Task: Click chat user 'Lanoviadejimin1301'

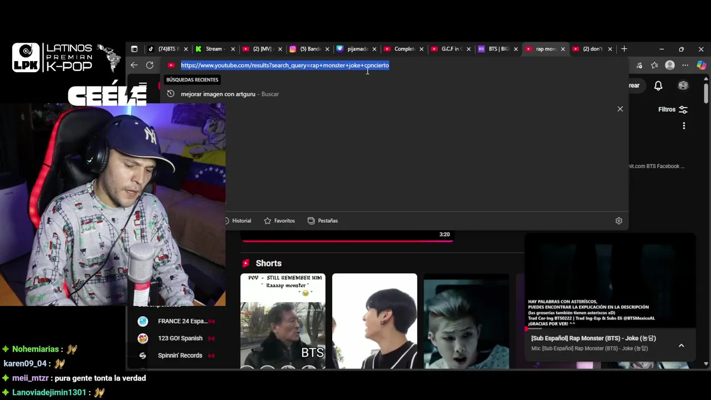Action: (x=49, y=393)
